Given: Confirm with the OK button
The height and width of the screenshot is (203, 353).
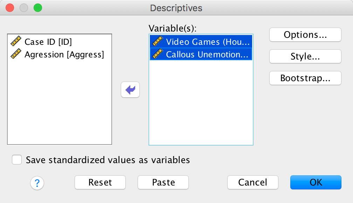Looking at the screenshot, I should [x=316, y=182].
